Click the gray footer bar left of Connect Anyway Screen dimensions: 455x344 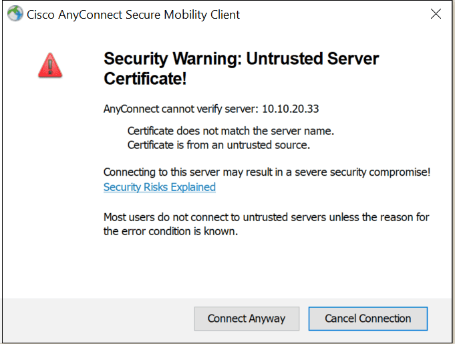98,319
